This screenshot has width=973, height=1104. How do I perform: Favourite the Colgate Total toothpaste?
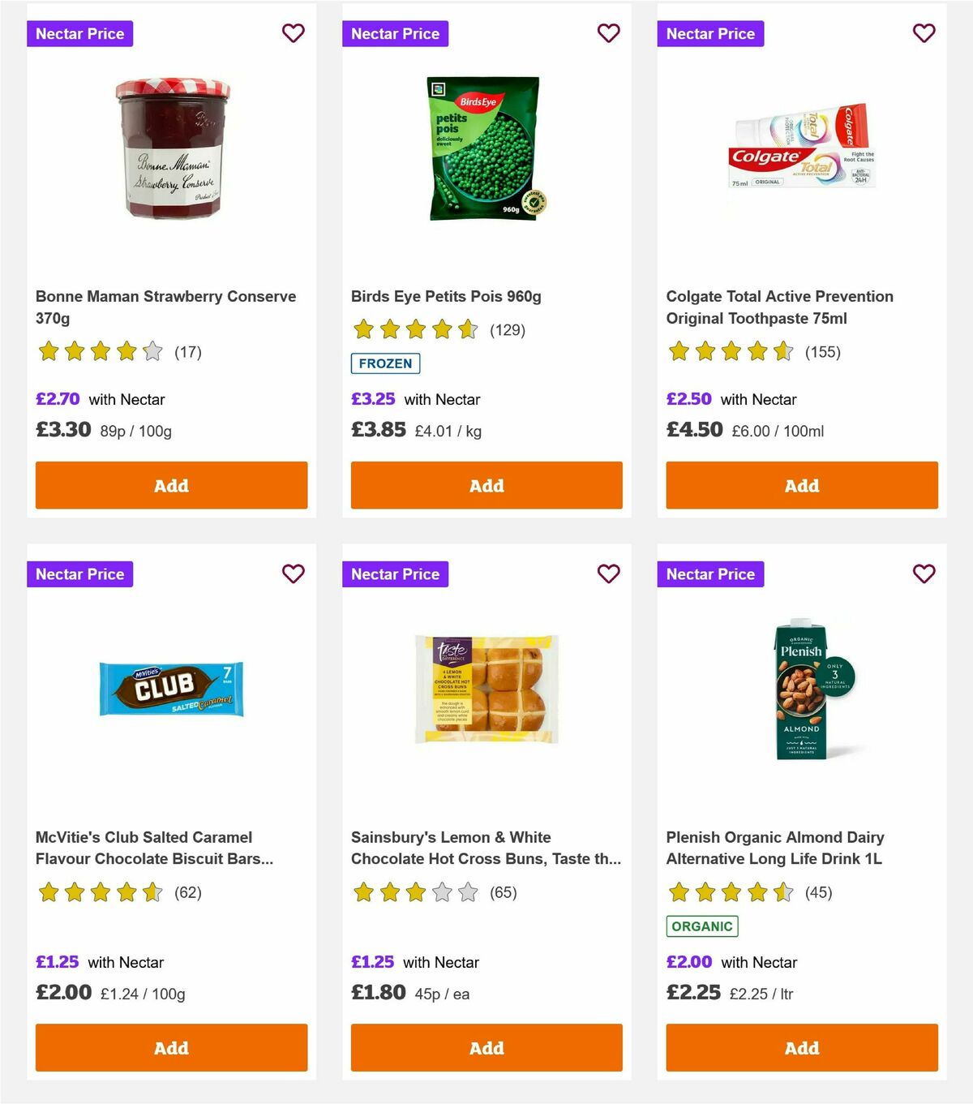(924, 33)
